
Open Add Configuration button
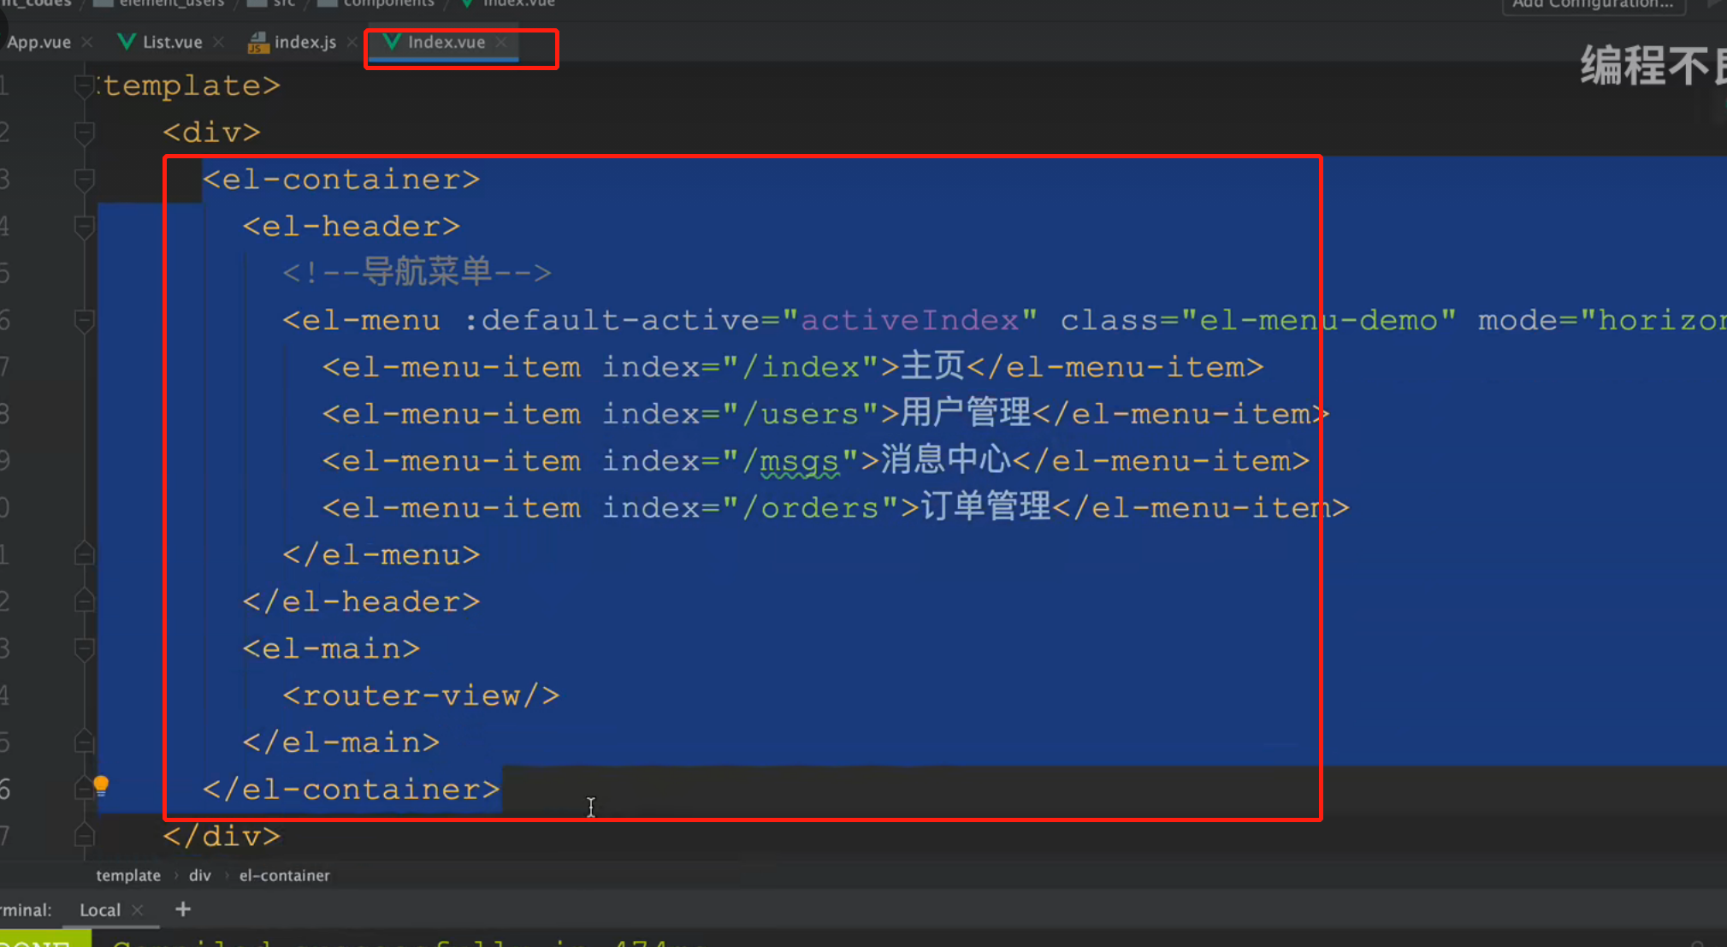[1593, 4]
